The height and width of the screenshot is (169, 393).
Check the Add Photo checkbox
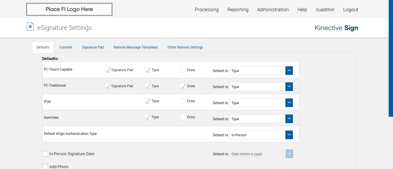[x=45, y=166]
